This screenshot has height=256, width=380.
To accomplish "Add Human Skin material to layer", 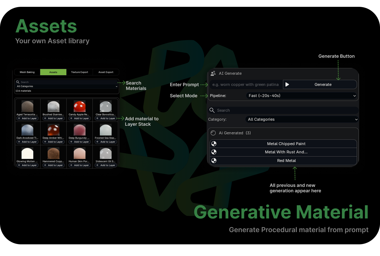I will click(80, 165).
